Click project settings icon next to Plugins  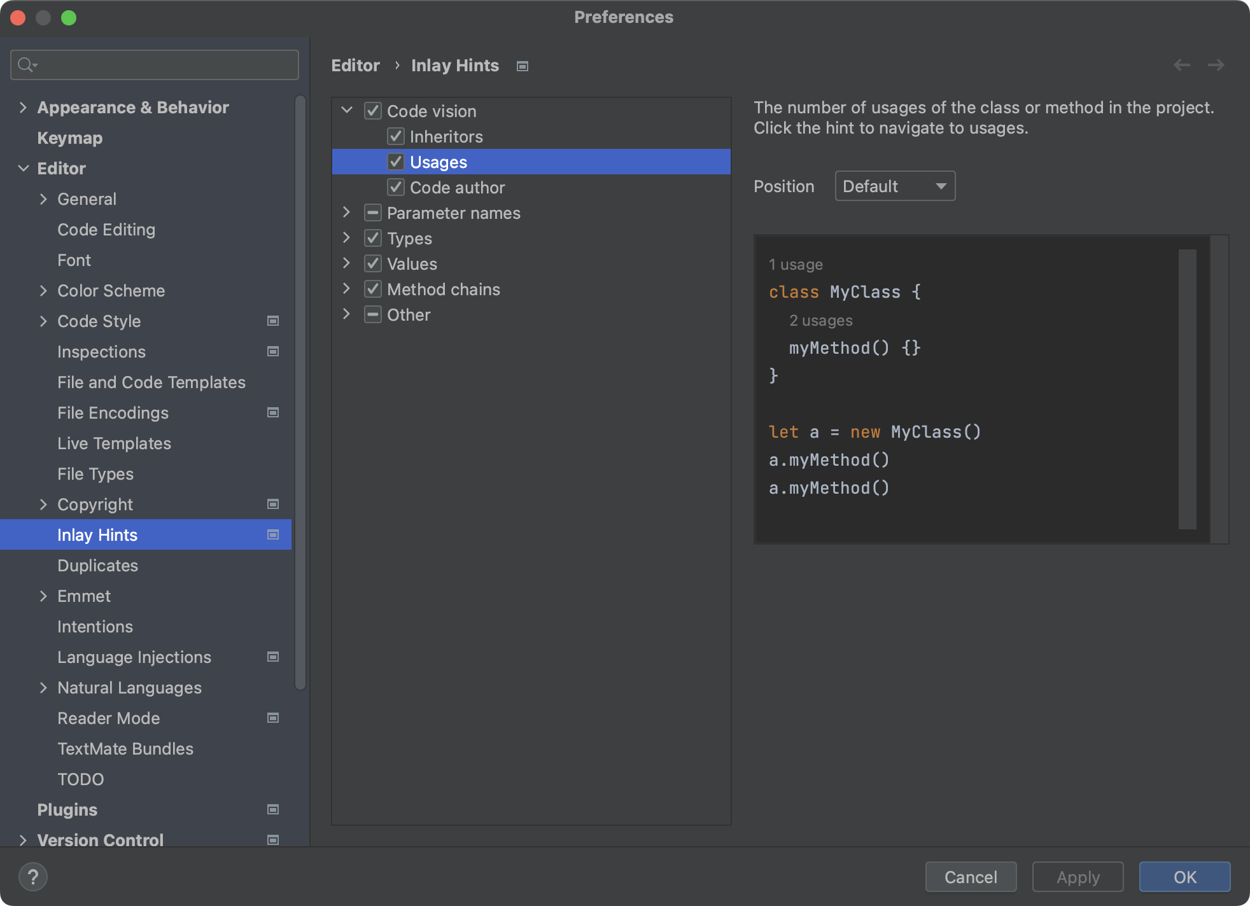coord(273,809)
